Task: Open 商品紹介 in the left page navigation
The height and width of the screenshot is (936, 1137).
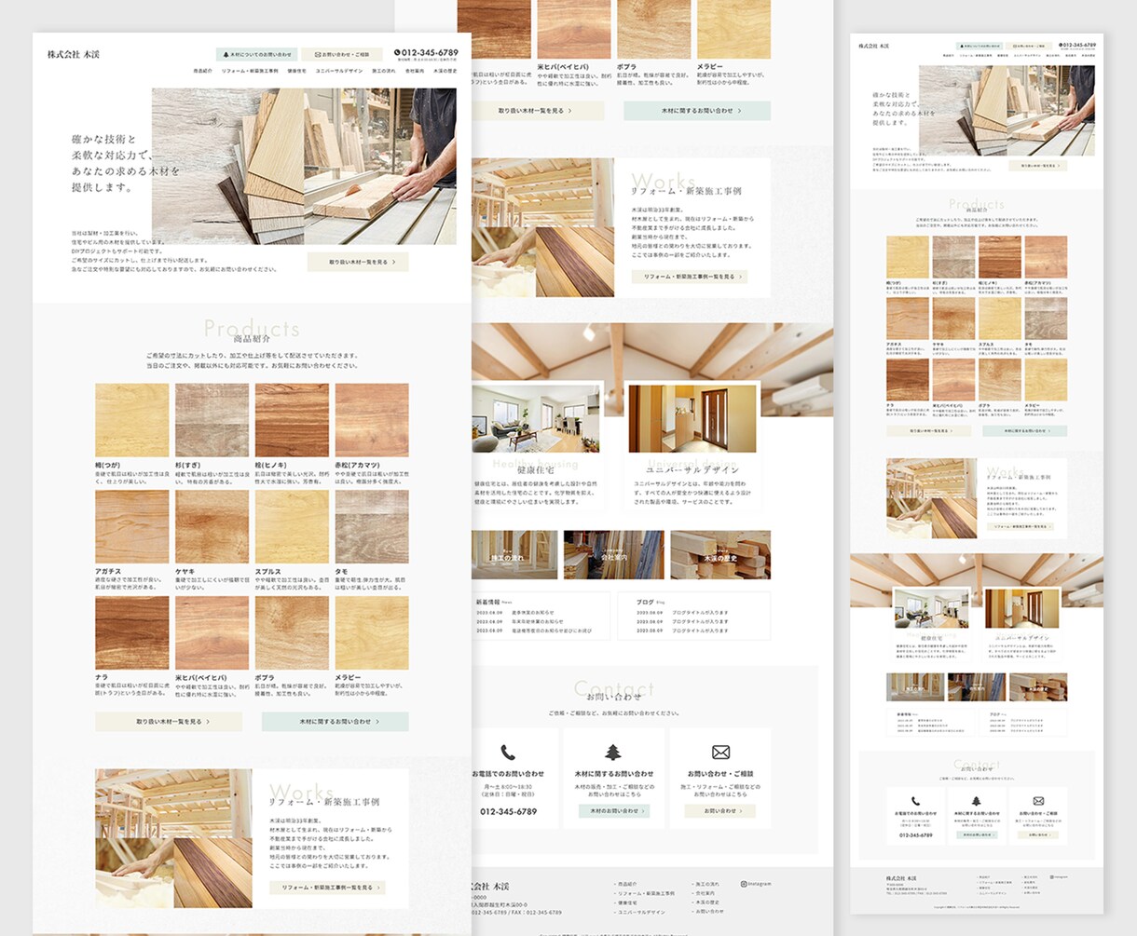Action: tap(202, 71)
